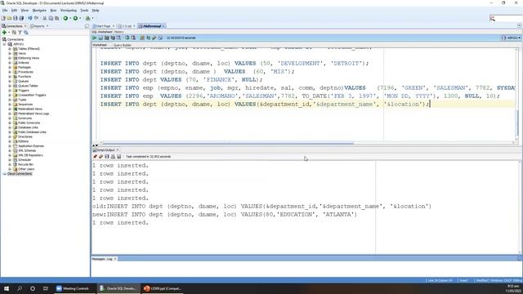Click the Undo icon in the main toolbar
Image resolution: width=523 pixels, height=294 pixels.
tap(30, 18)
